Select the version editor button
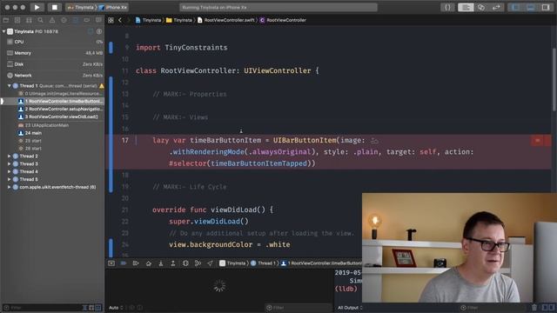557x313 pixels. 496,7
